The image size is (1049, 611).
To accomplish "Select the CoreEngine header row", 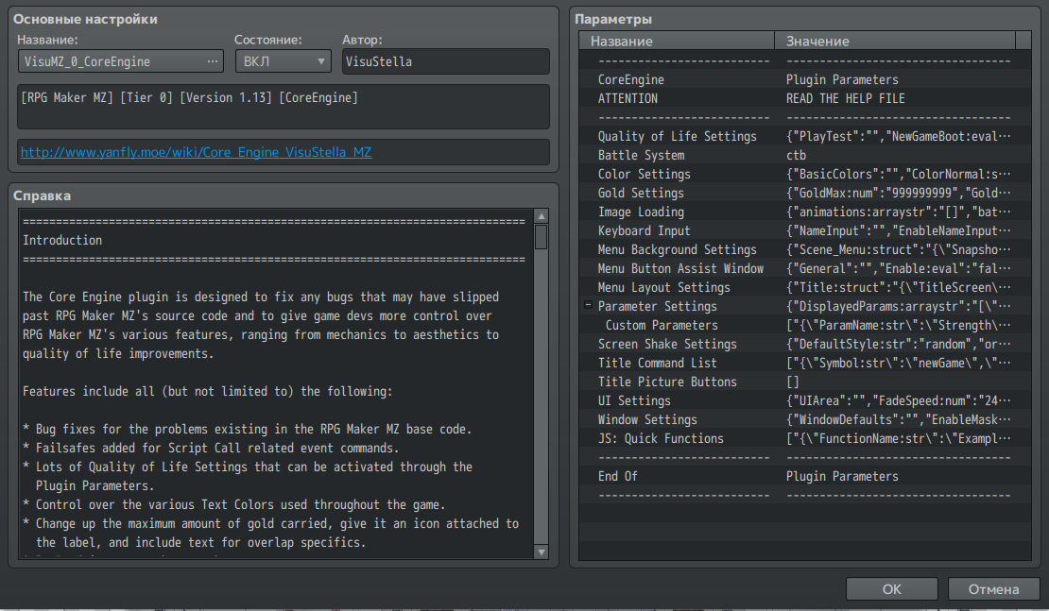I will [x=805, y=79].
